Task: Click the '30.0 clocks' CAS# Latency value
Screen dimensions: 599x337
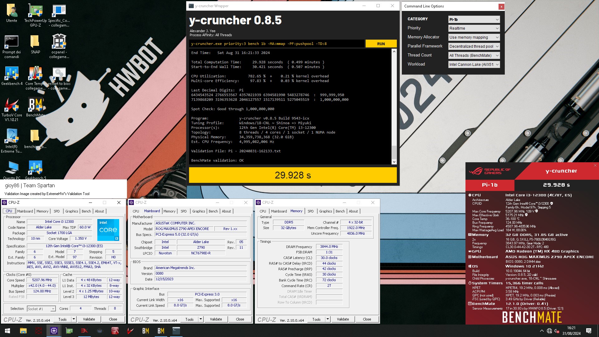Action: click(329, 258)
